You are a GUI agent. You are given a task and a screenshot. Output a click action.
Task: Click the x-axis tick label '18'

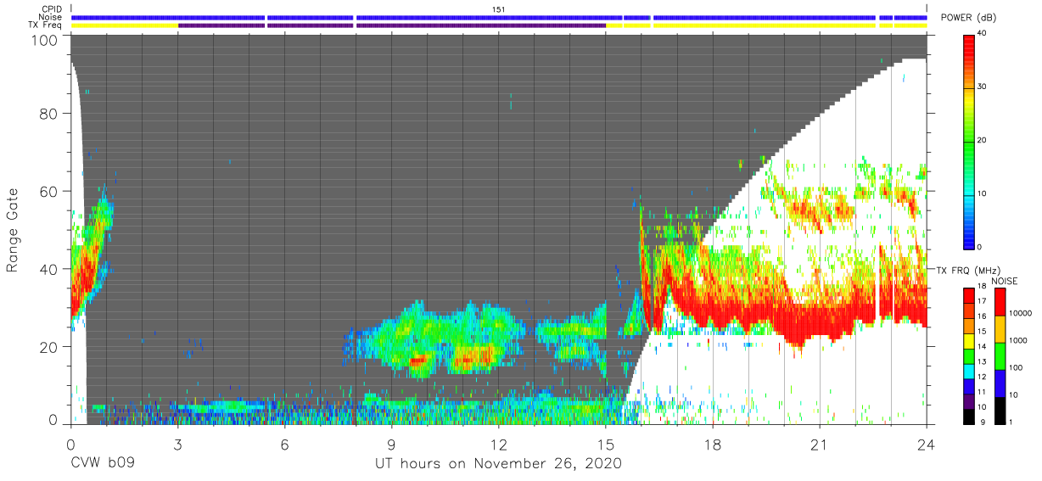click(713, 445)
